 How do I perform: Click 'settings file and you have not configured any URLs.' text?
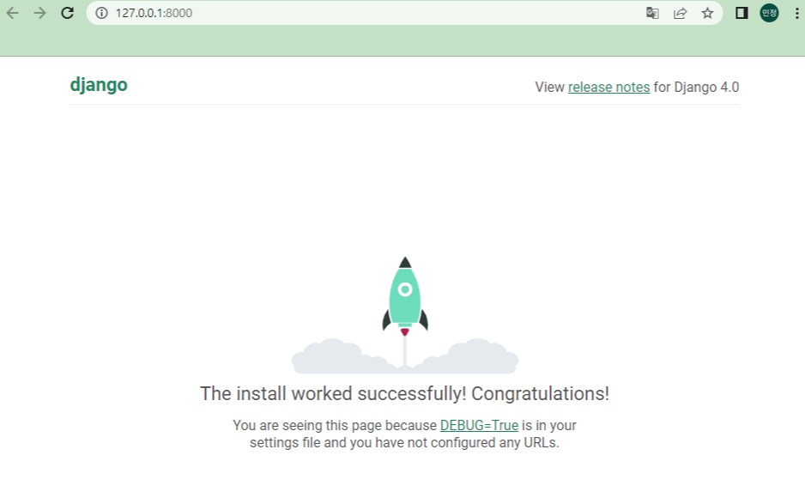404,442
